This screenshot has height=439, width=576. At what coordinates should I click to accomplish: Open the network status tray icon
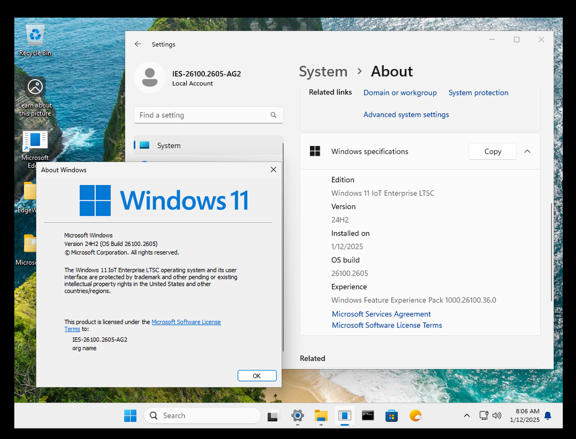484,415
